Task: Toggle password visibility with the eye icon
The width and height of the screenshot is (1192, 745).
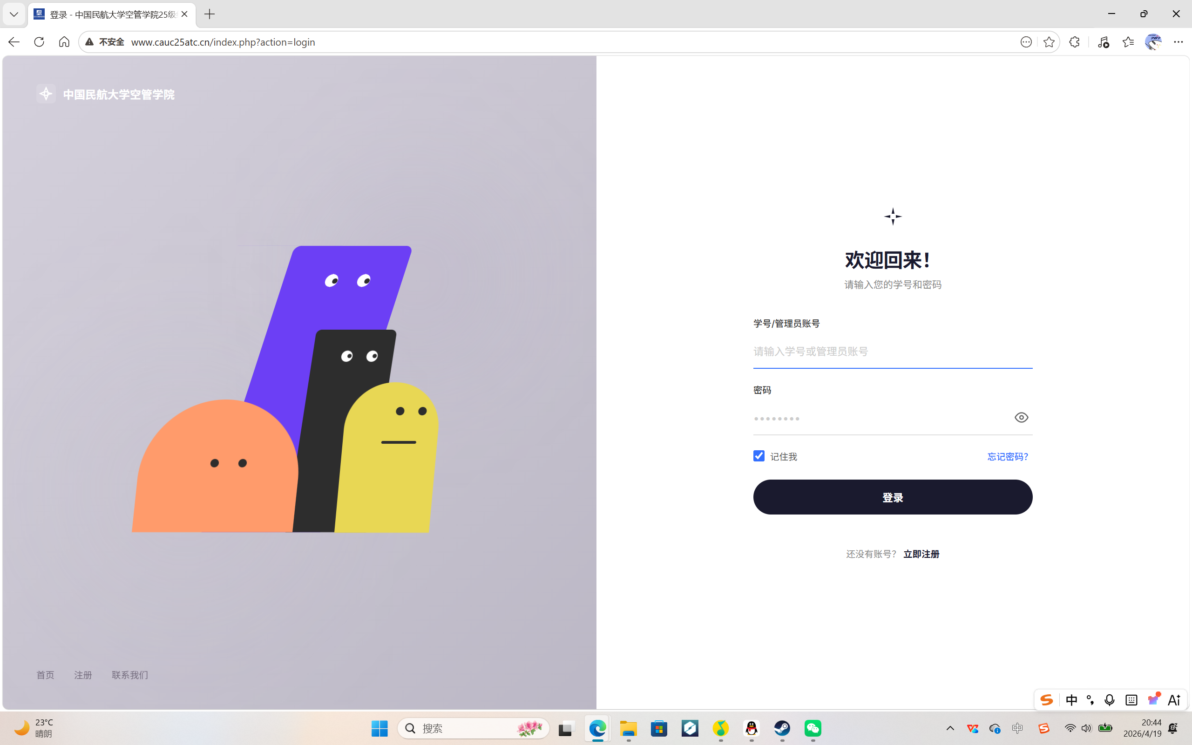Action: 1021,417
